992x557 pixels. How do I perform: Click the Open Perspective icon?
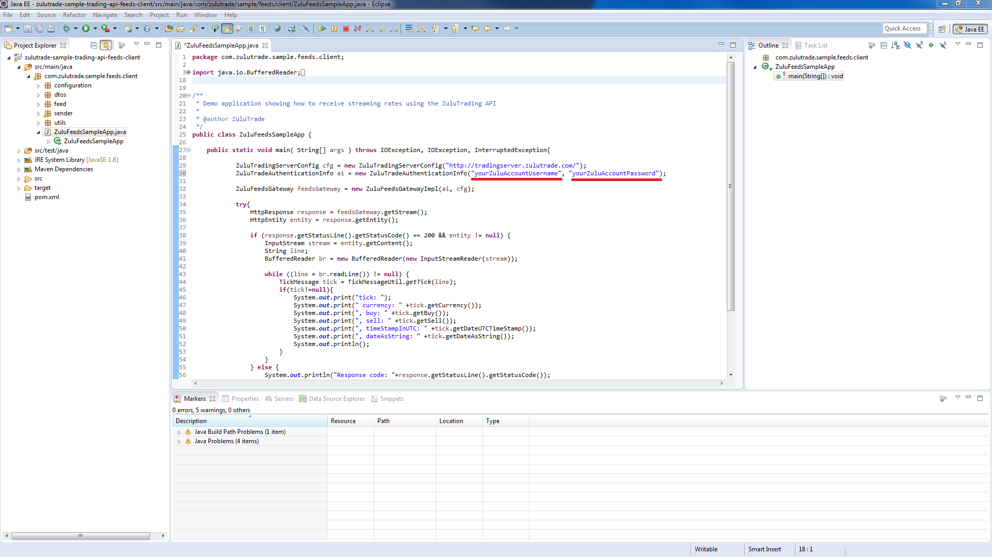[x=942, y=29]
